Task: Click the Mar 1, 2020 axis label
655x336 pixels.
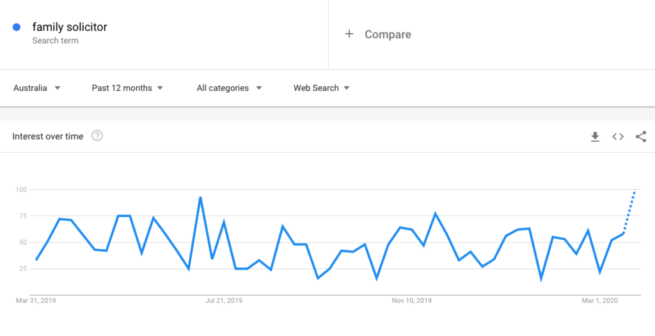Action: (x=600, y=300)
